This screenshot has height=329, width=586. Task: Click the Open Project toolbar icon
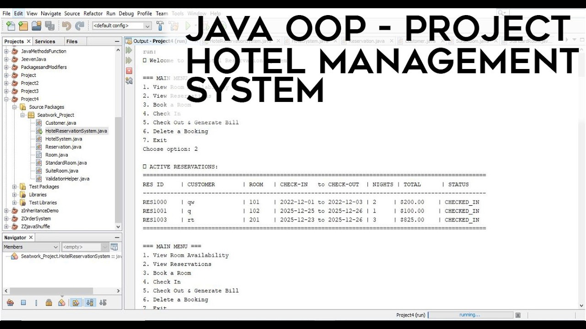coord(36,26)
